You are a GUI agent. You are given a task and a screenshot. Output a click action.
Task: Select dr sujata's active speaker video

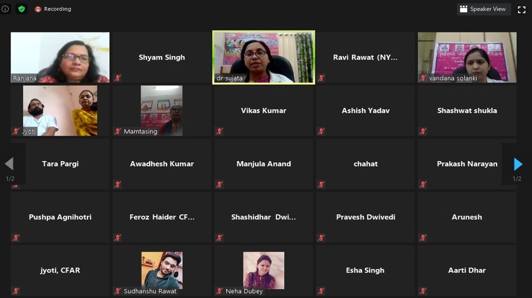coord(263,57)
